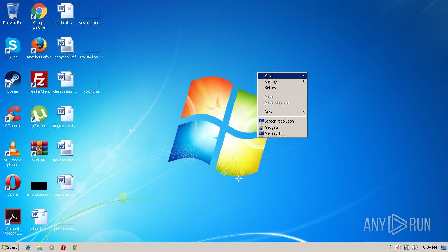The width and height of the screenshot is (448, 252).
Task: Select the FileZilla Client shortcut
Action: click(39, 83)
